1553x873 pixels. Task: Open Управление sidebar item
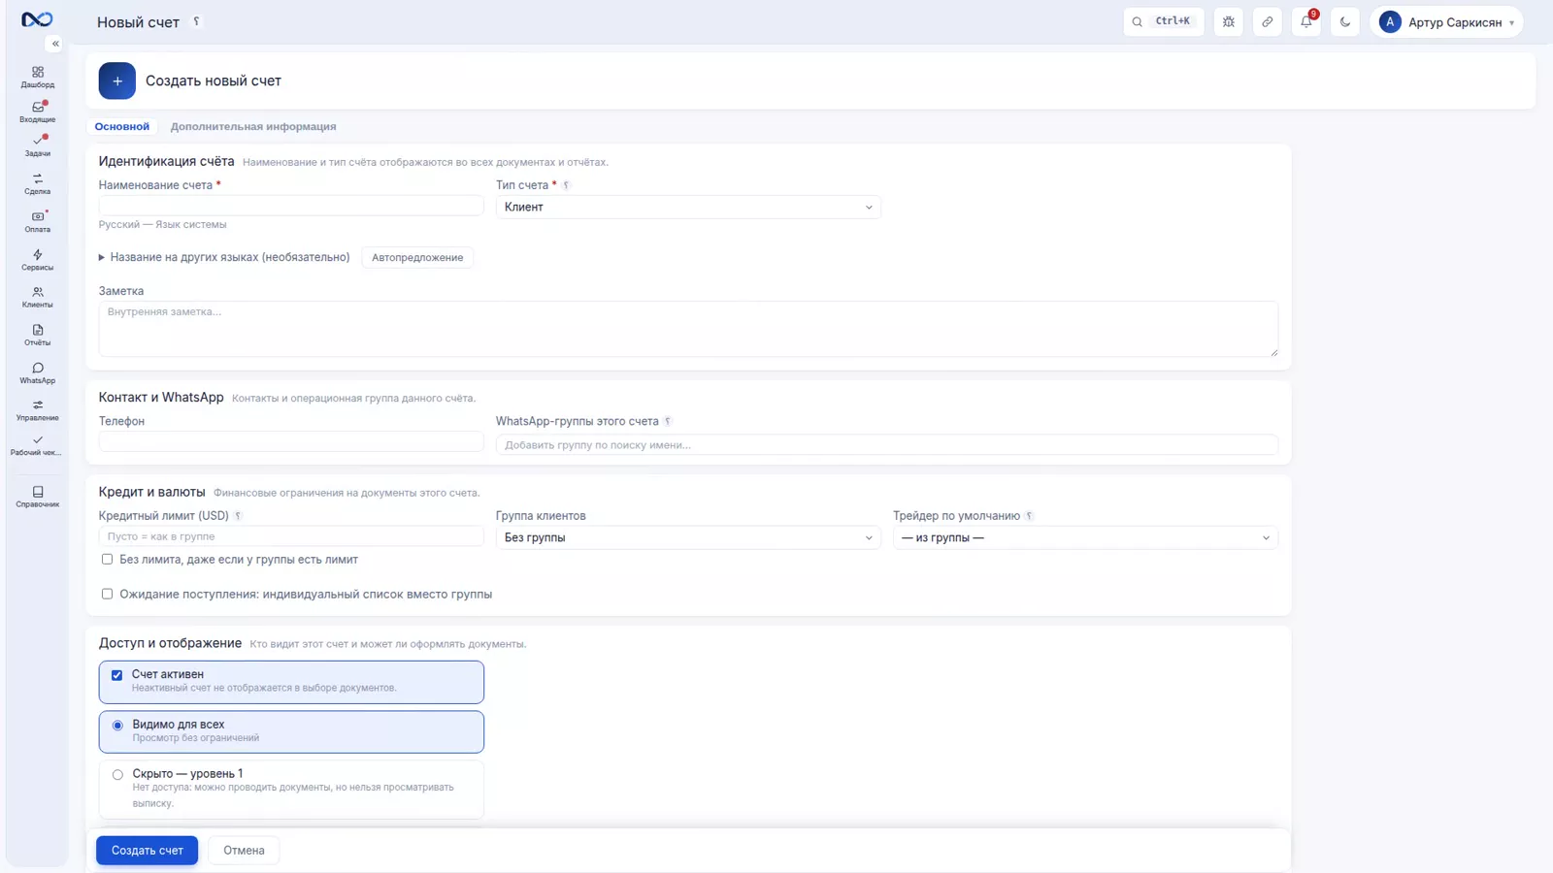[x=37, y=410]
